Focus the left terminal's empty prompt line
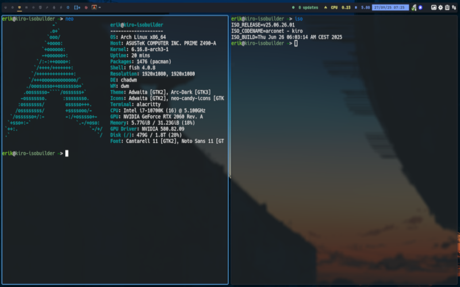 coord(67,153)
